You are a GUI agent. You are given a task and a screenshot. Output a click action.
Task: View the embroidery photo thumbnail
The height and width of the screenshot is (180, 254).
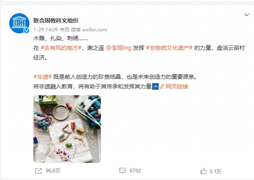(x=67, y=129)
